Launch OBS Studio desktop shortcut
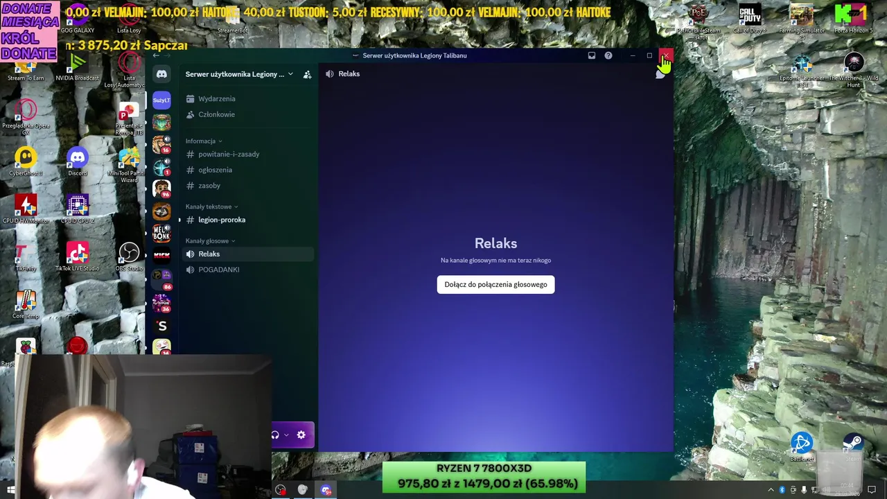Viewport: 887px width, 499px height. click(129, 257)
